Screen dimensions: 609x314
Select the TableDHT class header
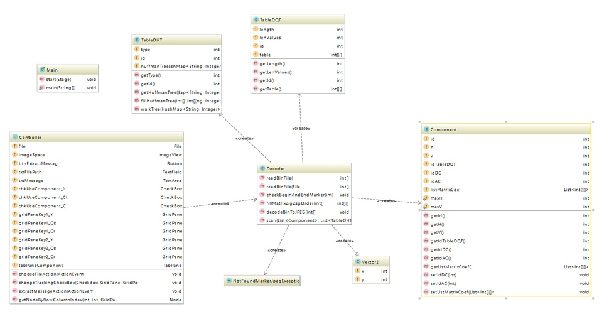pos(176,40)
